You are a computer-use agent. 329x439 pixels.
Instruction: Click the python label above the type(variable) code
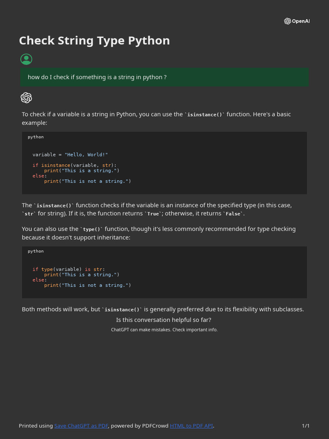pos(36,251)
